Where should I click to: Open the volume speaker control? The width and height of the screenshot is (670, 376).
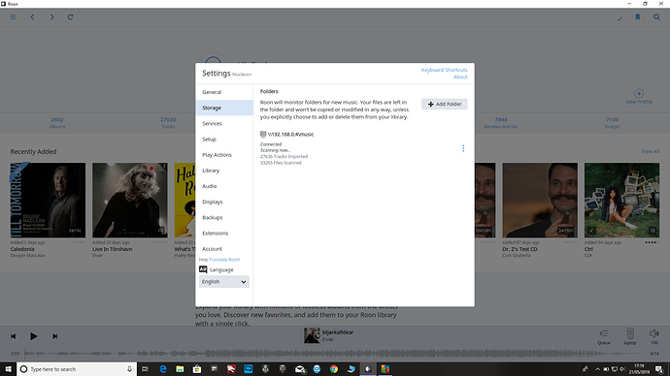(654, 333)
